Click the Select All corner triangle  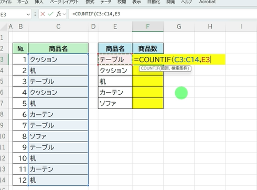(4, 27)
